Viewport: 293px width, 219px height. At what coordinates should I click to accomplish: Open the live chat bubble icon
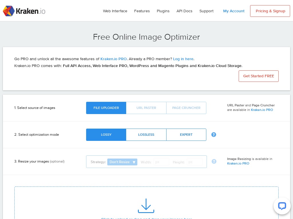(282, 206)
